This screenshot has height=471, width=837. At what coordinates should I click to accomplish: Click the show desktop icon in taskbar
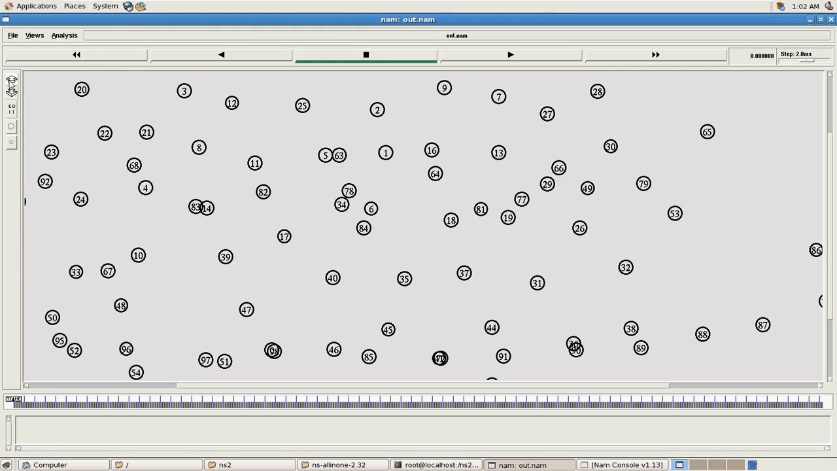[x=7, y=465]
